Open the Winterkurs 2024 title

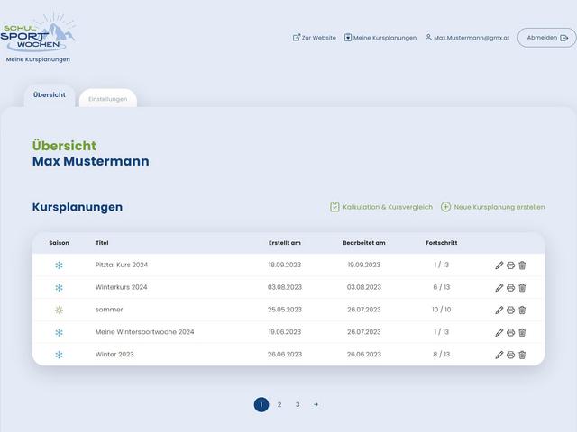click(121, 287)
